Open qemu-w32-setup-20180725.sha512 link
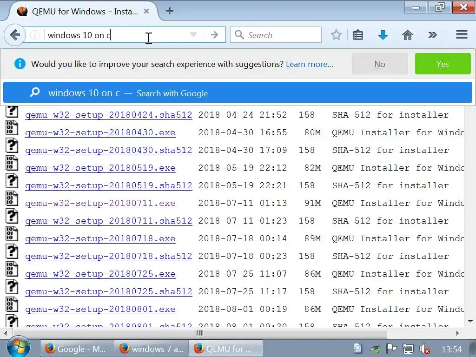Viewport: 476px width, 357px height. (x=109, y=291)
